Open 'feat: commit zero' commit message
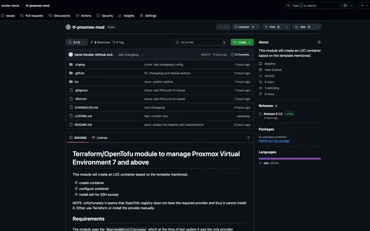Screen dimensions: 370x231 [156, 116]
